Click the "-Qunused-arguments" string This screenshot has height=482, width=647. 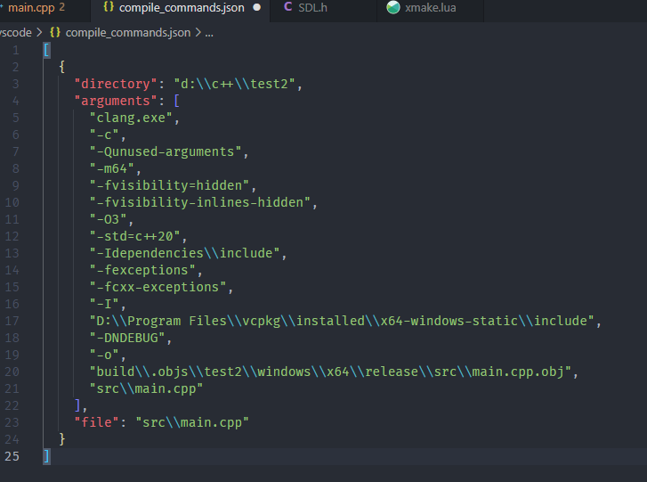(x=165, y=151)
